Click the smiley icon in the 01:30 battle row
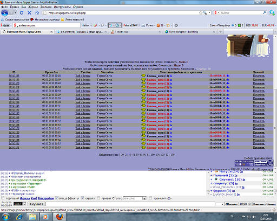 (x=143, y=102)
